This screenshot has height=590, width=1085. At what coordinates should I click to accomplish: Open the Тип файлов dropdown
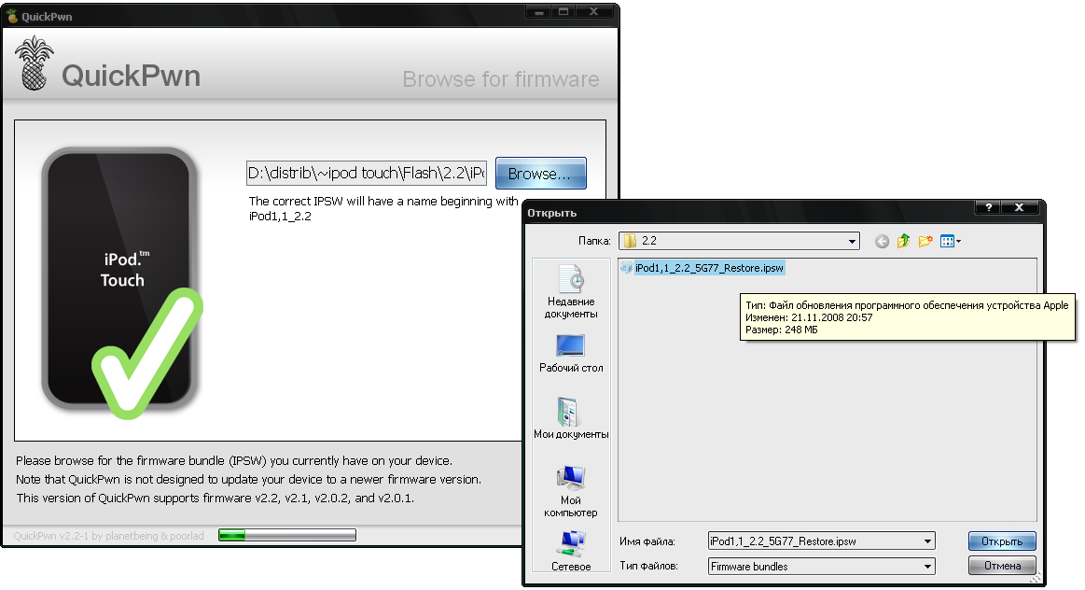[x=926, y=567]
